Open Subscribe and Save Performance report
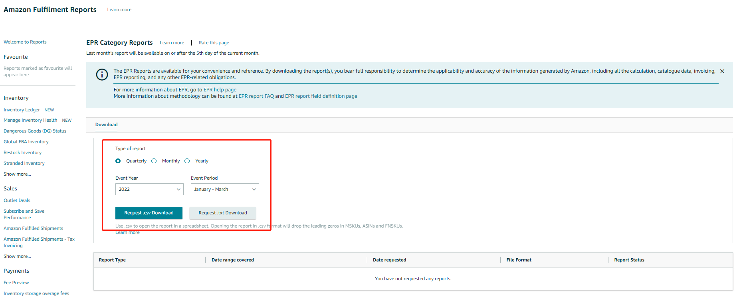 (24, 214)
